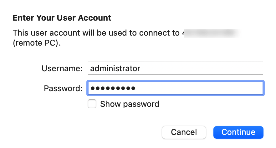Click the word "Enter" in the heading
Image resolution: width=276 pixels, height=148 pixels.
23,18
